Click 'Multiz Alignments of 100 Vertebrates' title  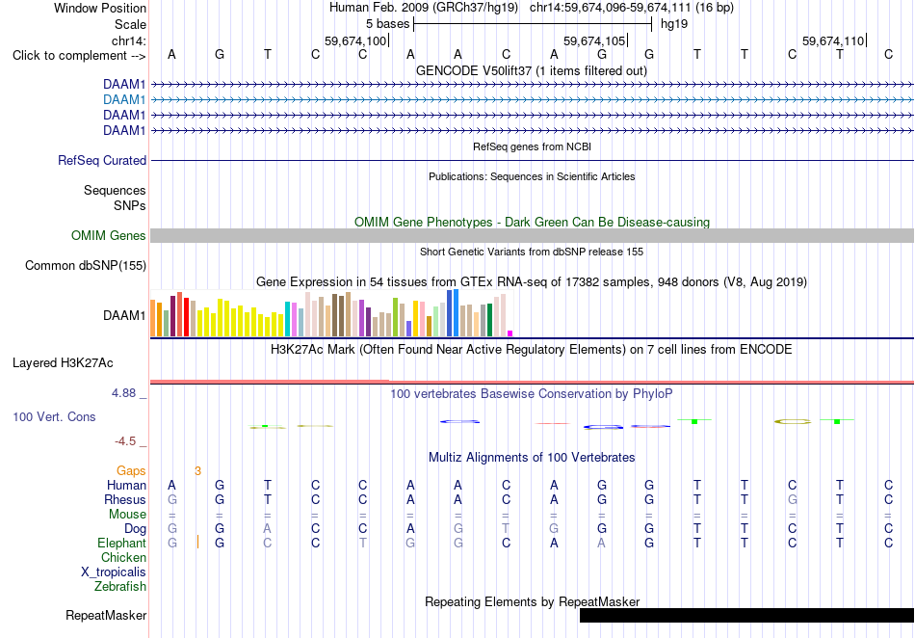point(532,458)
